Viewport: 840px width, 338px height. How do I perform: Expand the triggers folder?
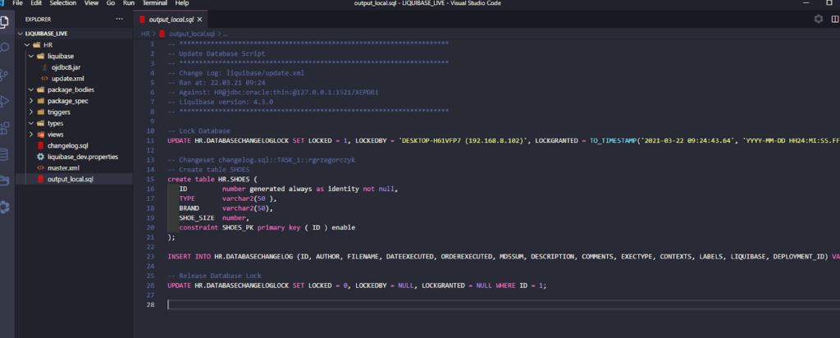pos(59,112)
